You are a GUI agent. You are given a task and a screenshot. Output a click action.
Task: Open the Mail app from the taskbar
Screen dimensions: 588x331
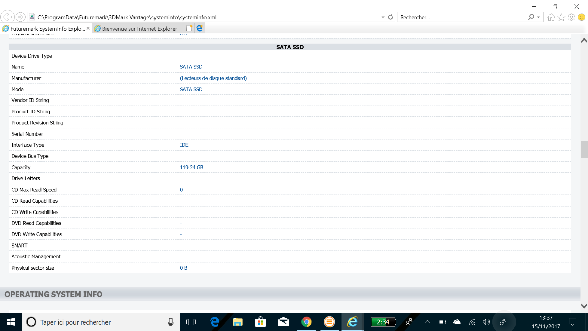pos(283,322)
